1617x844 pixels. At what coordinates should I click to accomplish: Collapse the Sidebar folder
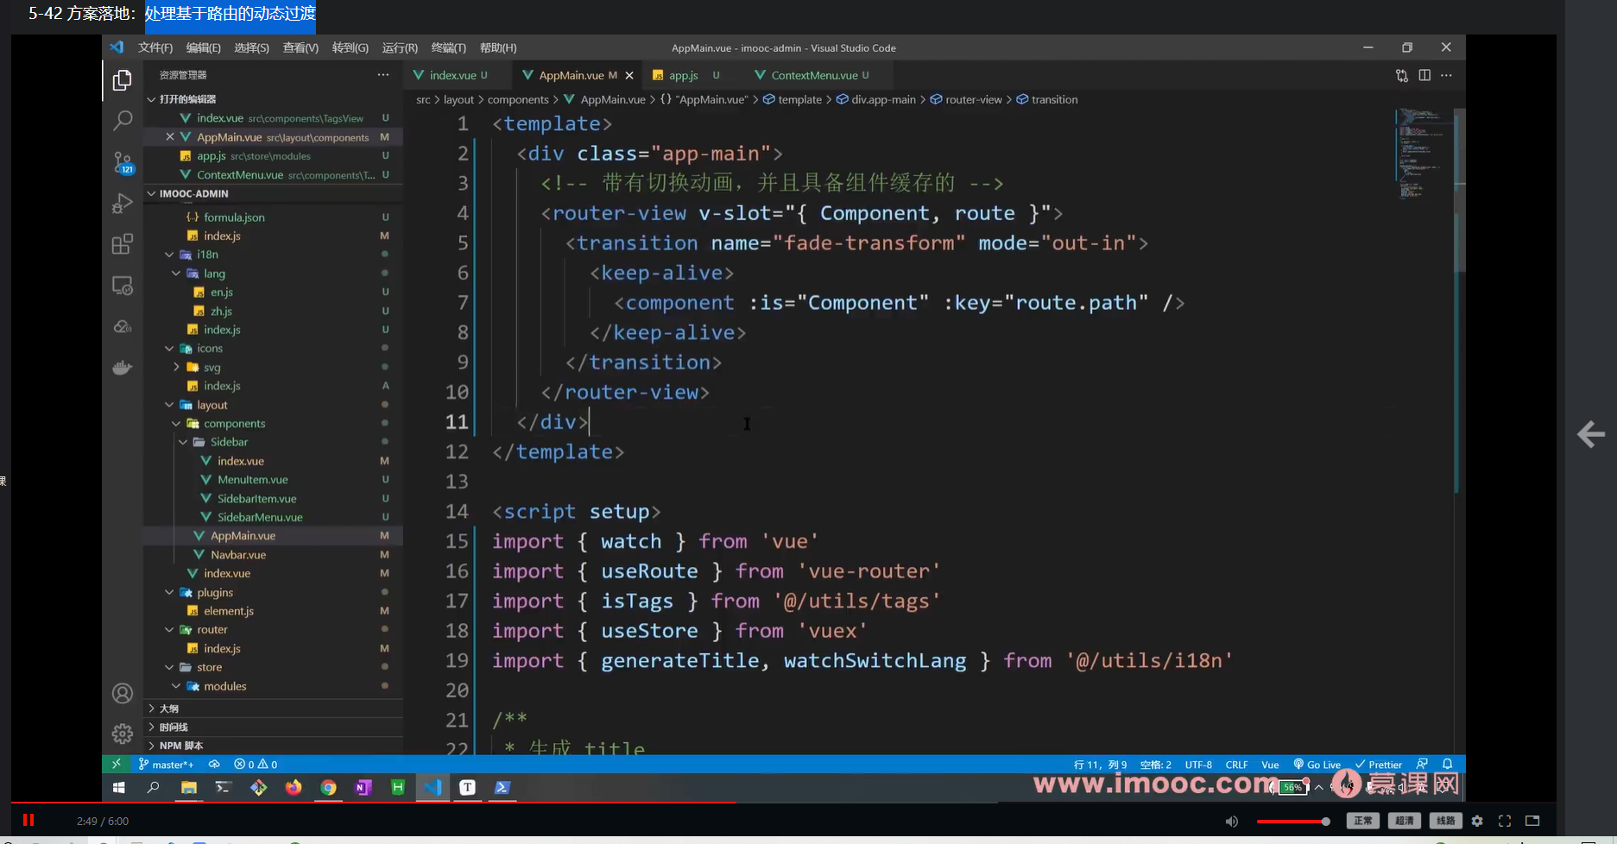(183, 442)
